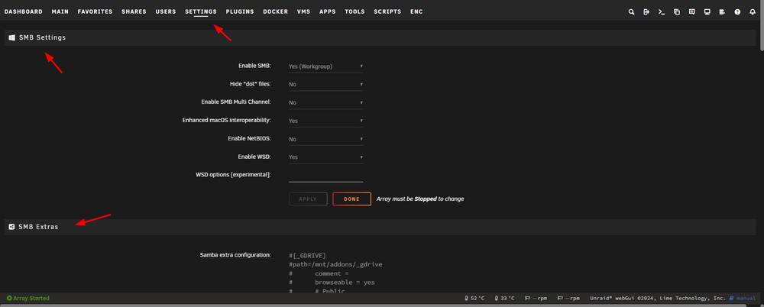Open the Apps tab
The image size is (764, 307).
tap(328, 11)
